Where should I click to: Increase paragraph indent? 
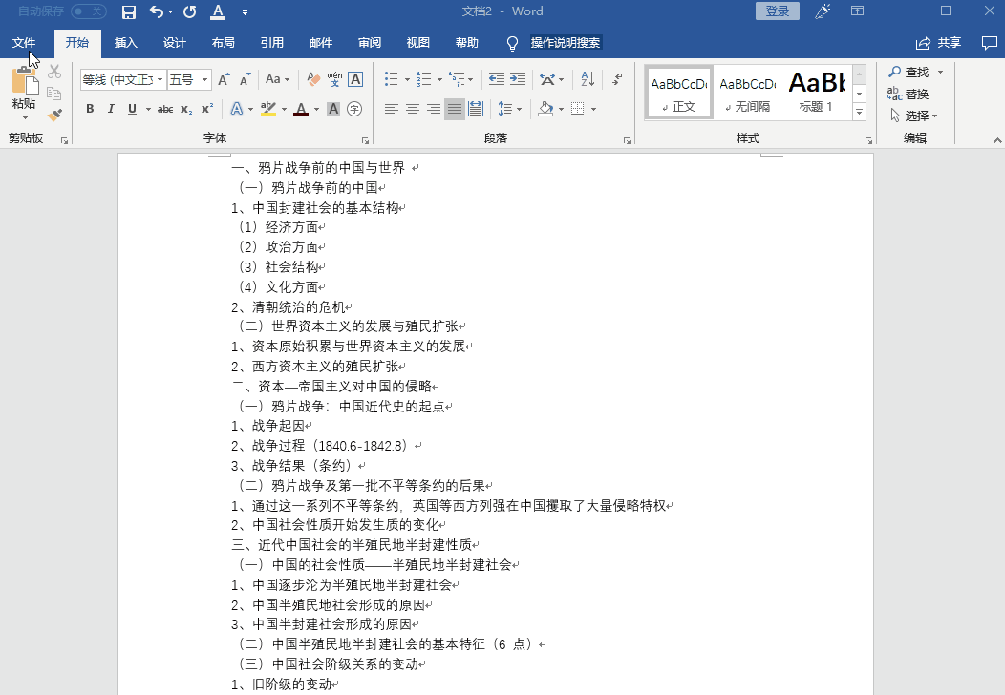point(518,79)
